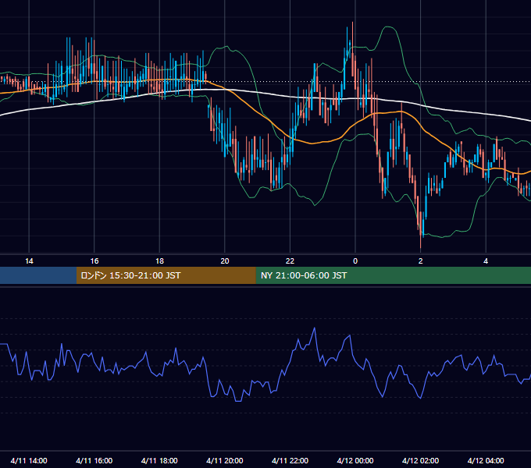
Task: Click the 4/12 02:00 label on indicator axis
Action: [420, 460]
